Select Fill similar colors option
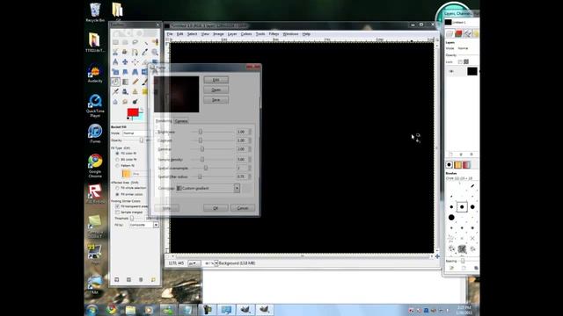 (117, 194)
